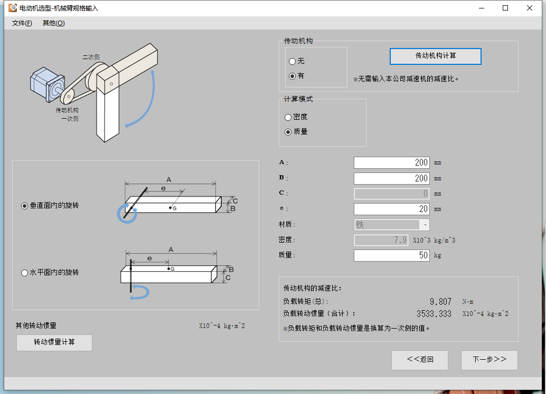Open the 其他(O) menu
546x394 pixels.
pyautogui.click(x=53, y=23)
